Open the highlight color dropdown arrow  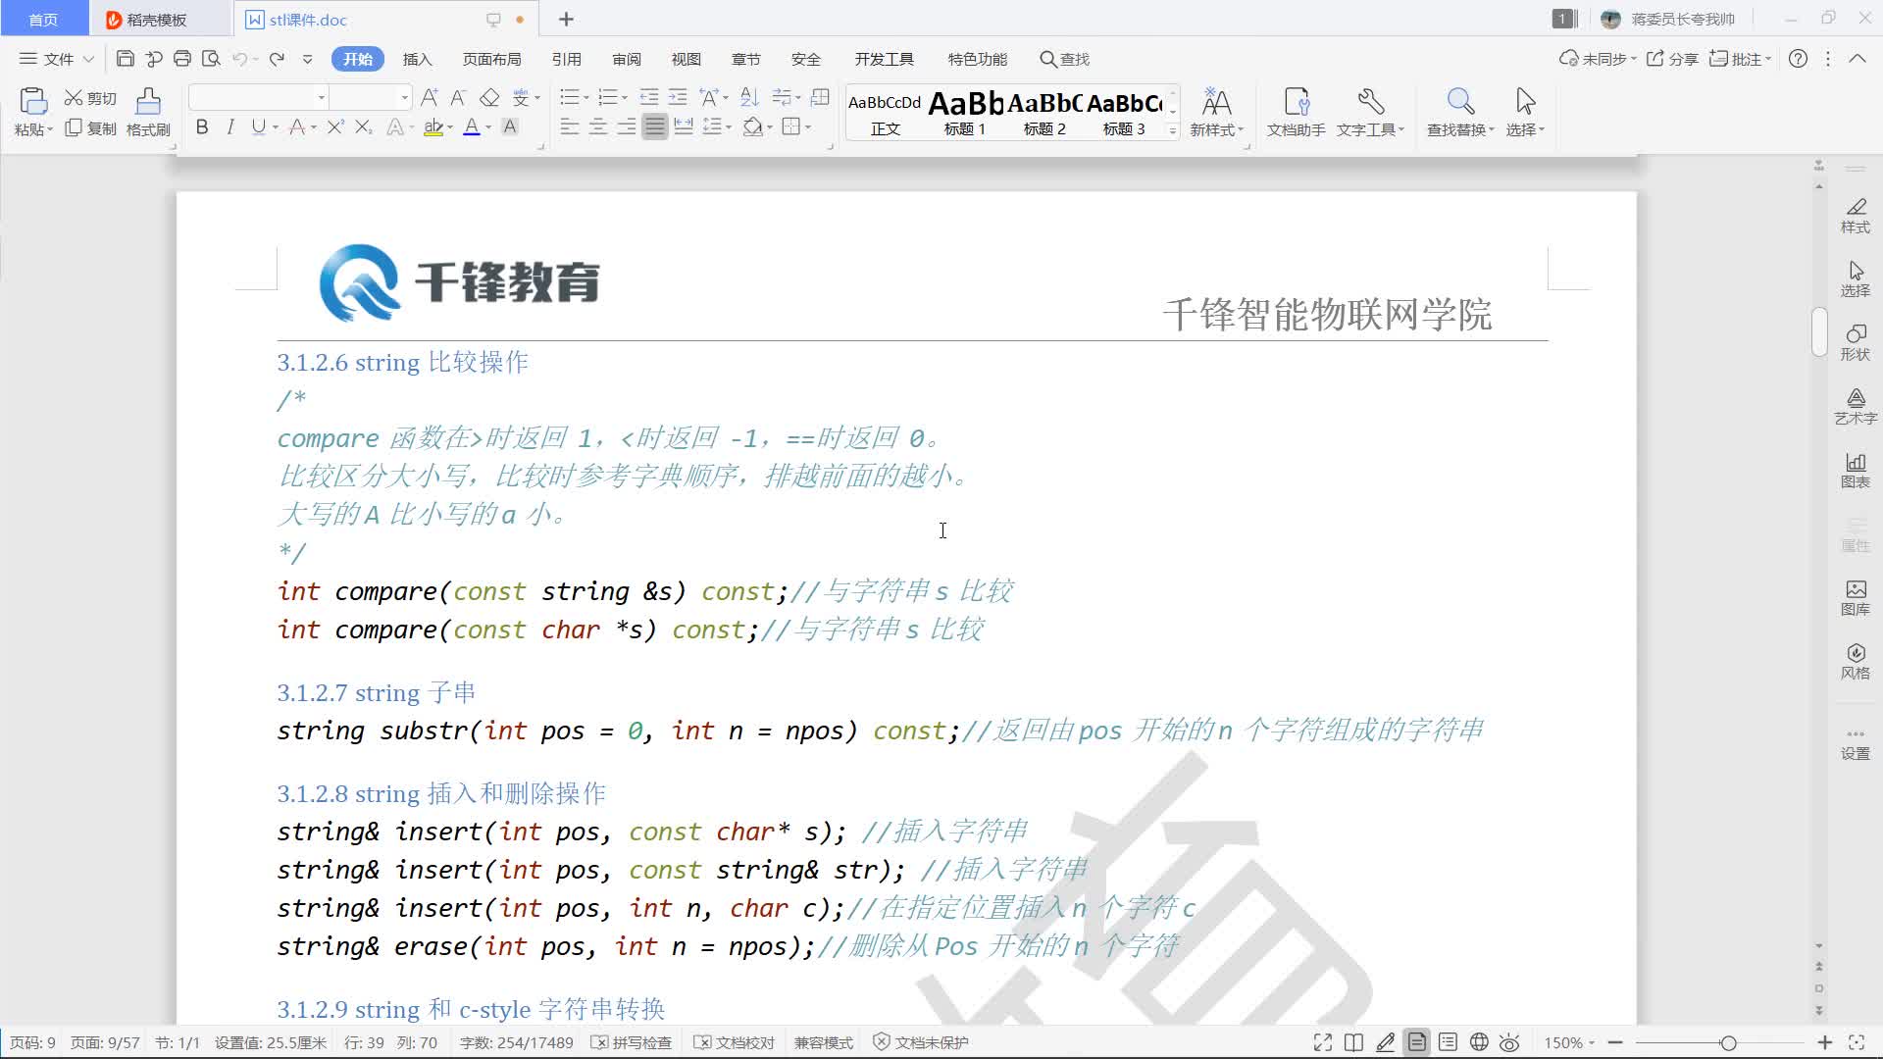[450, 127]
